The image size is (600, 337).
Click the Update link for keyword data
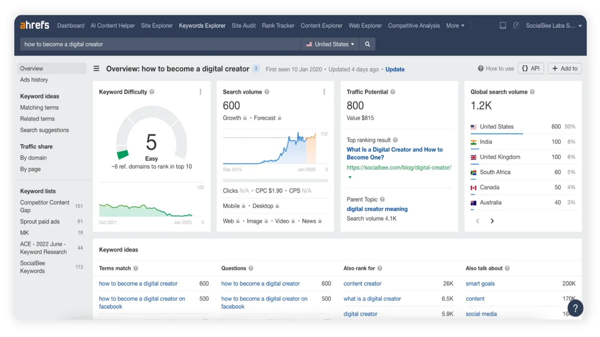click(394, 69)
